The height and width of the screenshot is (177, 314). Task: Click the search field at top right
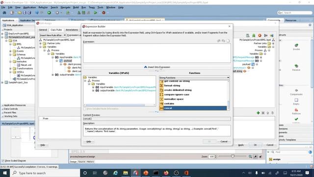(295, 13)
